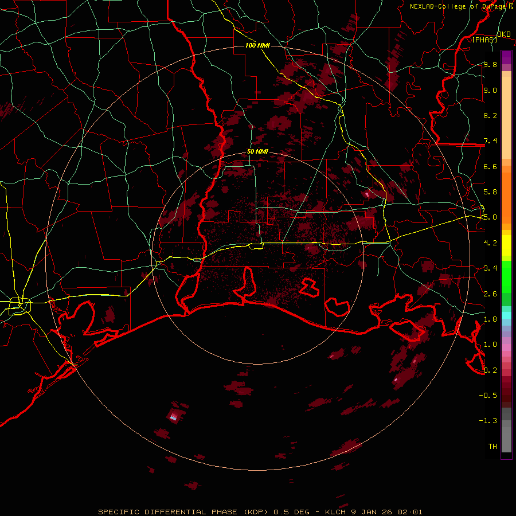Click the 4.2 scale value label
The width and height of the screenshot is (516, 516).
[x=490, y=243]
